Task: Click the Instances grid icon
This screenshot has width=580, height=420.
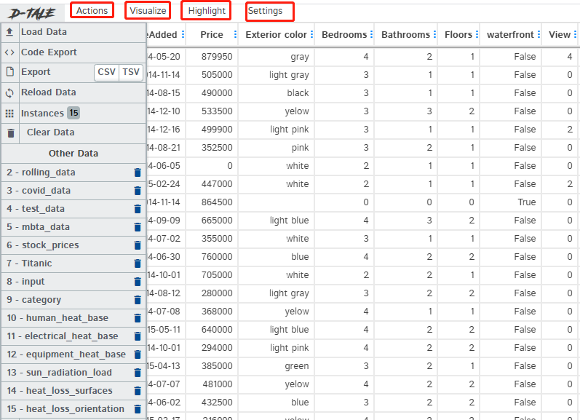Action: 9,114
